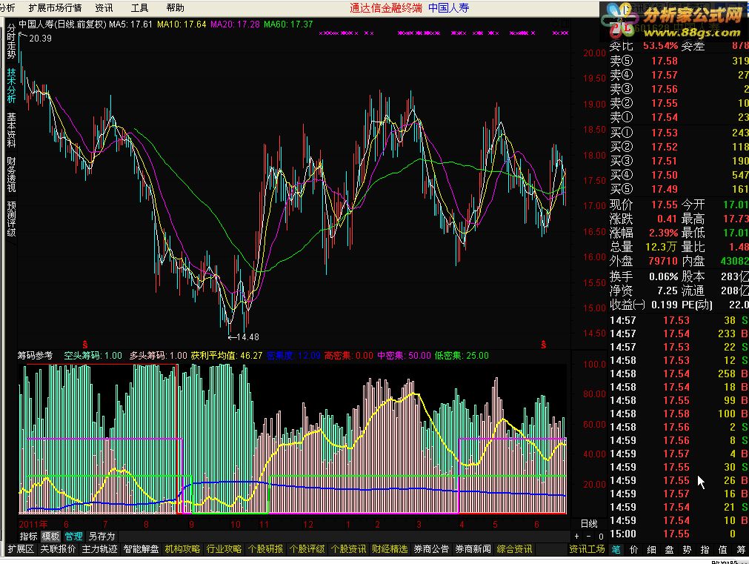This screenshot has height=564, width=749.
Task: Select the 盘 tab in quote panel
Action: click(669, 550)
